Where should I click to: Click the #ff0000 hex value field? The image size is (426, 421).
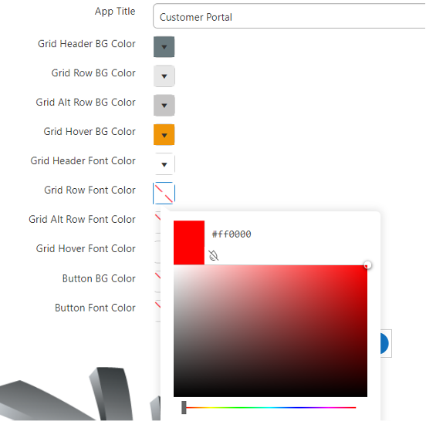point(232,234)
